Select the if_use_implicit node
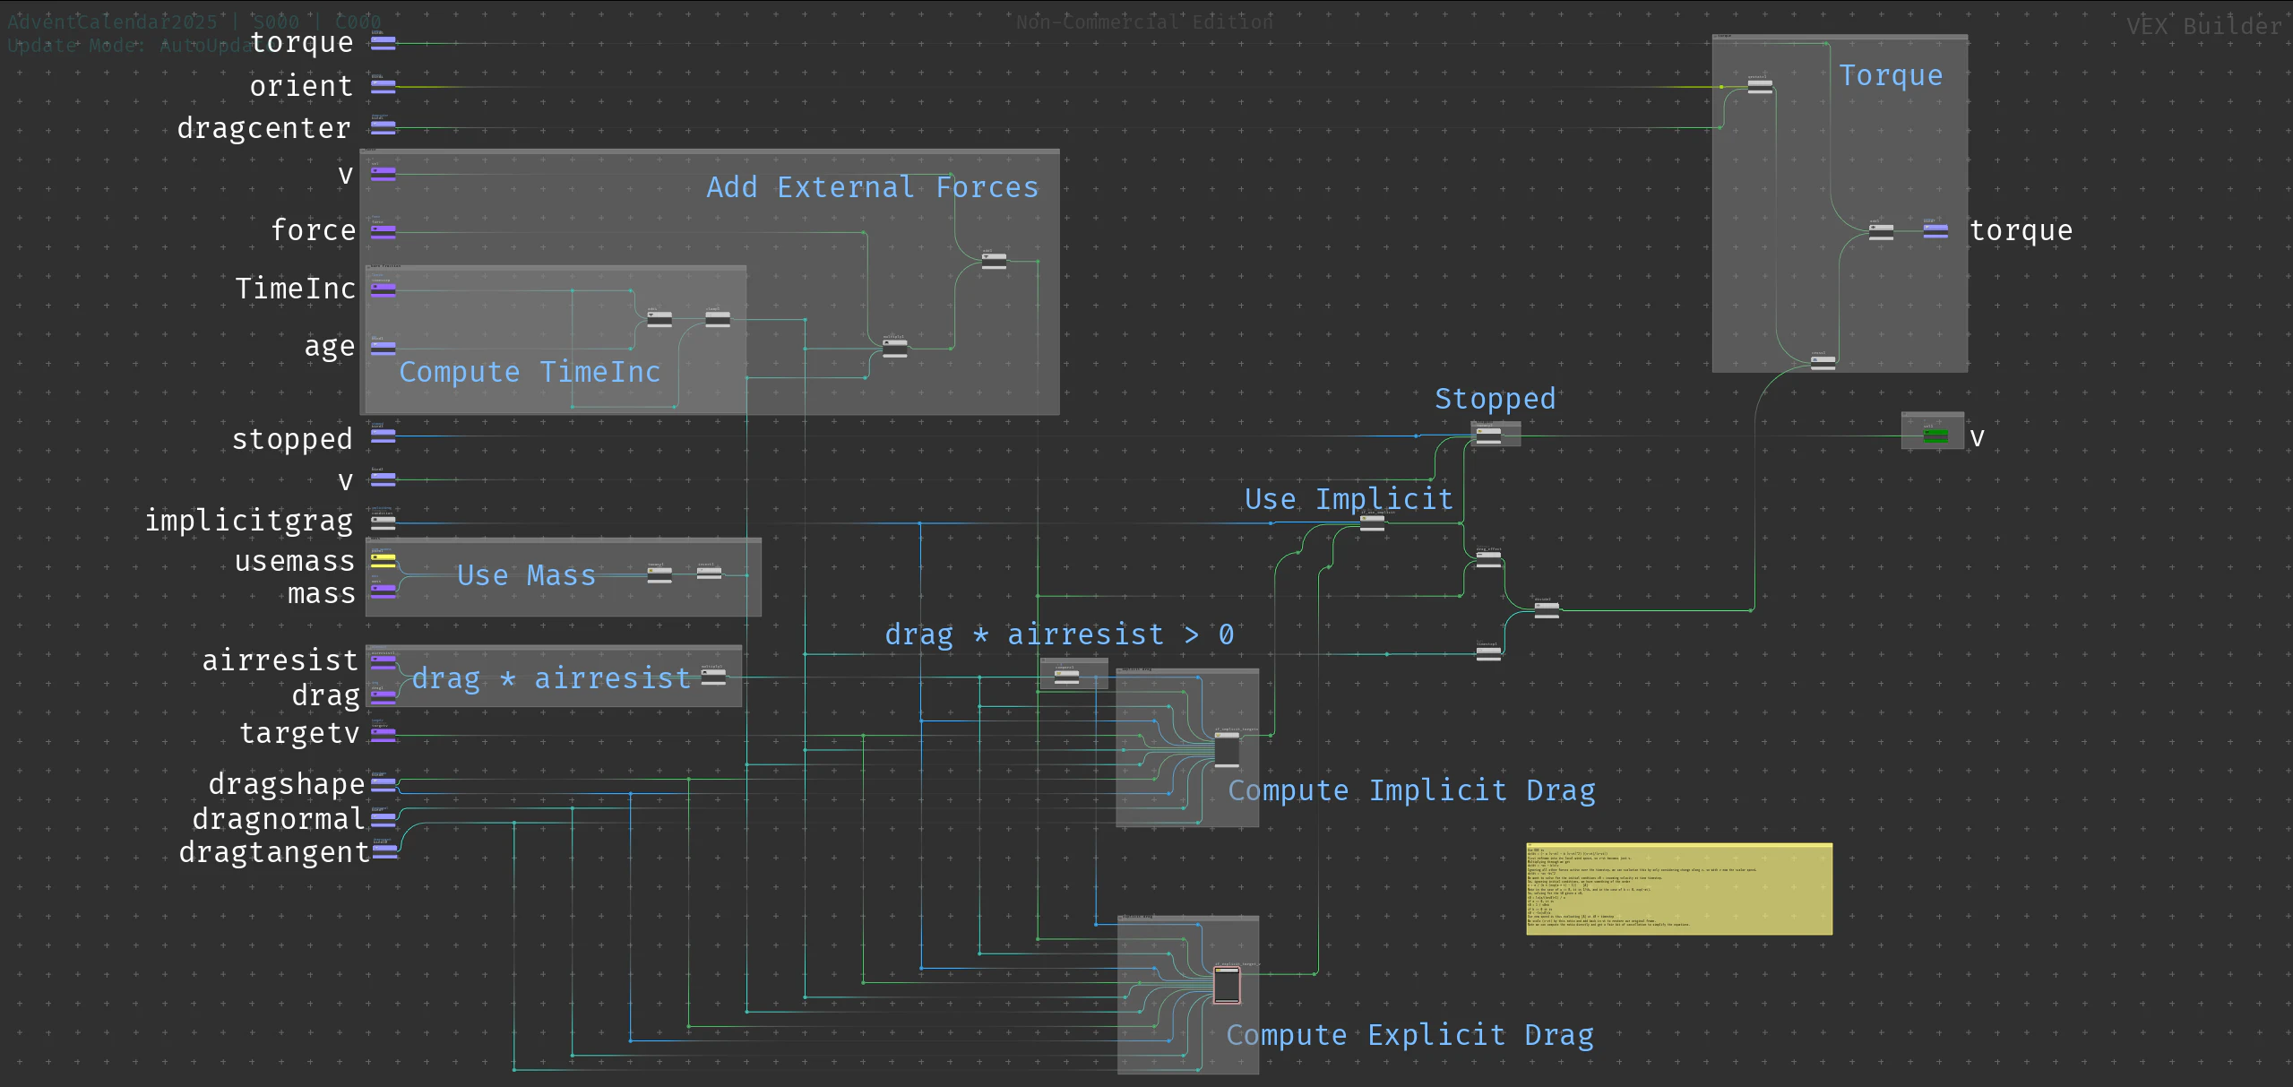 click(1372, 522)
